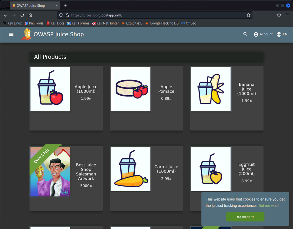
Task: Click the "Apple Pomace" product name
Action: (166, 89)
